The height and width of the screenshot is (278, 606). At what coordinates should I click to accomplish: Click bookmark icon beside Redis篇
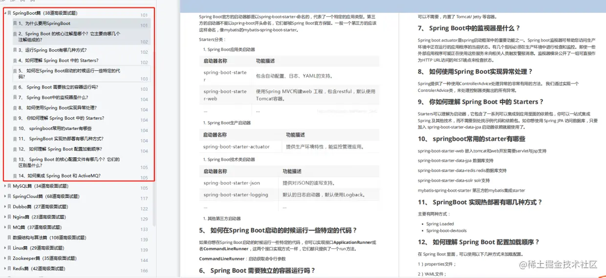point(9,269)
